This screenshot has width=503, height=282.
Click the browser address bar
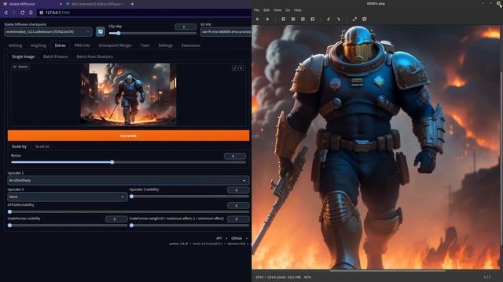coord(145,13)
